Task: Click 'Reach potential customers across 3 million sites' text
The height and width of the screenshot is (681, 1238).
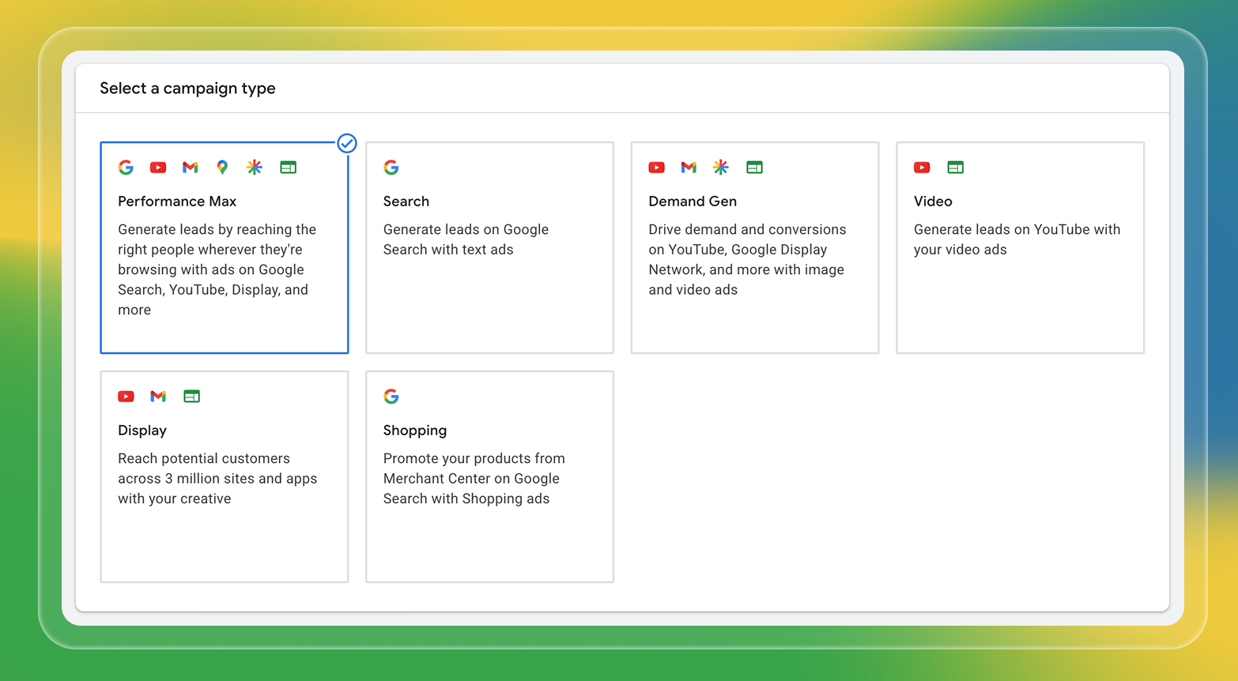Action: 217,479
